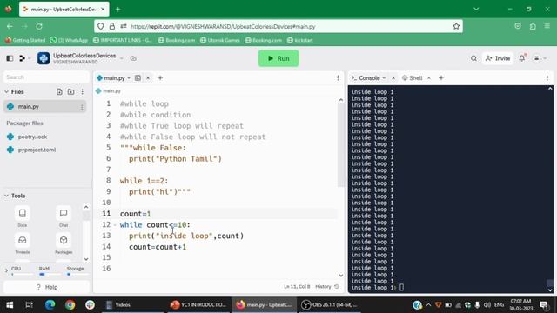
Task: Open Firefox extensions menu
Action: tap(533, 26)
